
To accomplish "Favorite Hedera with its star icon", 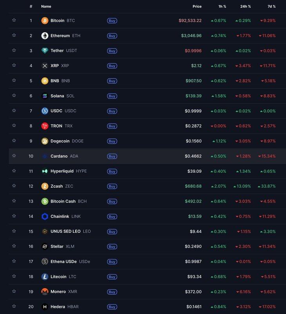I will (14, 306).
